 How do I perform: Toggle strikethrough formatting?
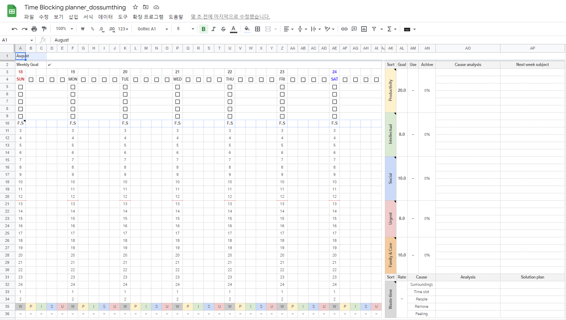click(223, 29)
